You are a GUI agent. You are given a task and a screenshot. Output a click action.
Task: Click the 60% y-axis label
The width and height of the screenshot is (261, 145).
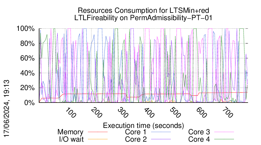(27, 58)
